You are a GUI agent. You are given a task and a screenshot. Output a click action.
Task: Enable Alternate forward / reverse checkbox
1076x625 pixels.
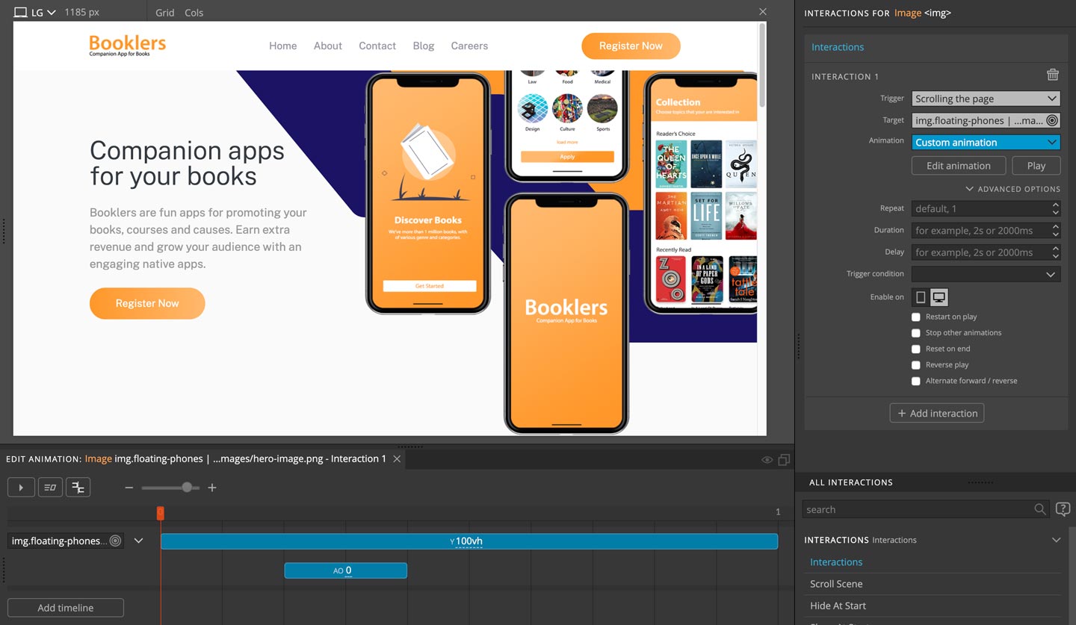pyautogui.click(x=916, y=381)
